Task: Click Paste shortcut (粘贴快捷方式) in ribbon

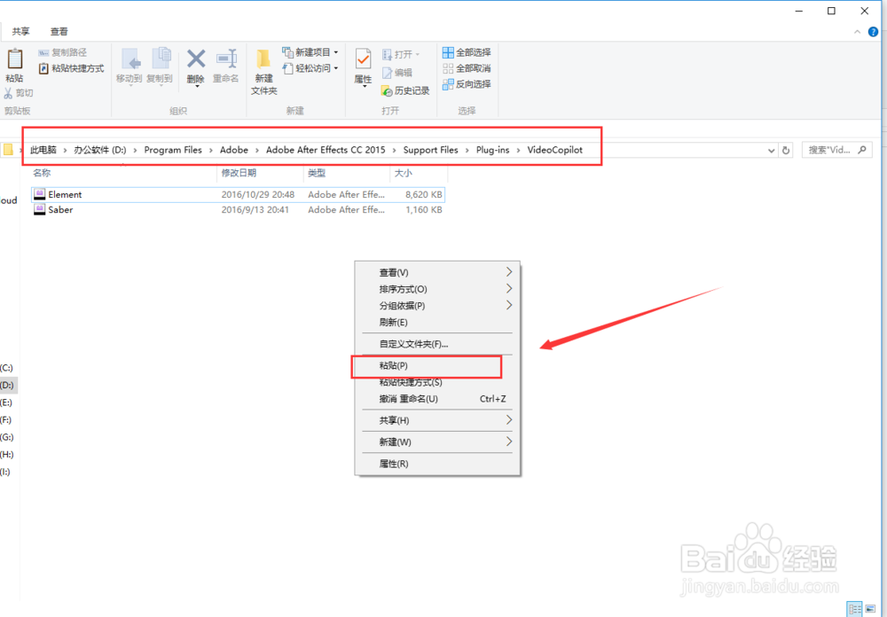Action: coord(71,68)
